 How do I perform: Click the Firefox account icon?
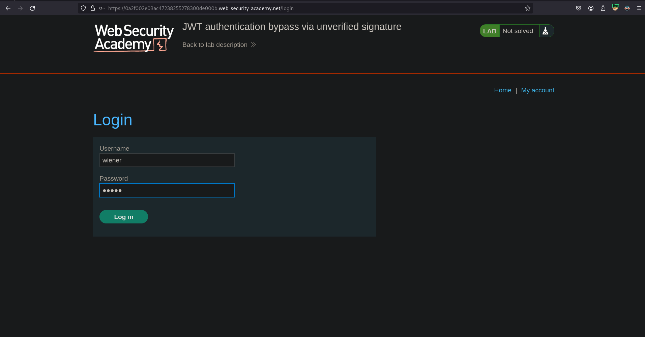click(x=590, y=8)
